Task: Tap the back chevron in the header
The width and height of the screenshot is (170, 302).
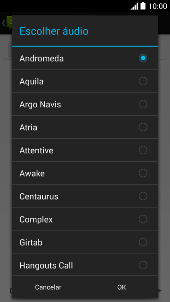Action: [x=3, y=23]
